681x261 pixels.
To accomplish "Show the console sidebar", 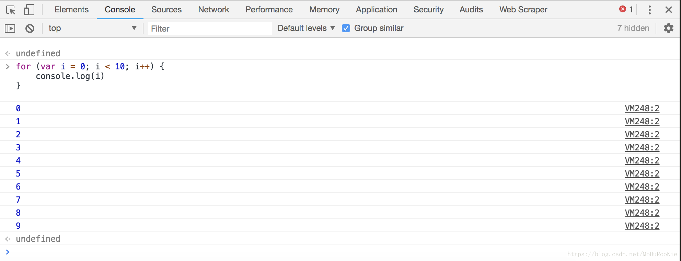I will pos(10,28).
